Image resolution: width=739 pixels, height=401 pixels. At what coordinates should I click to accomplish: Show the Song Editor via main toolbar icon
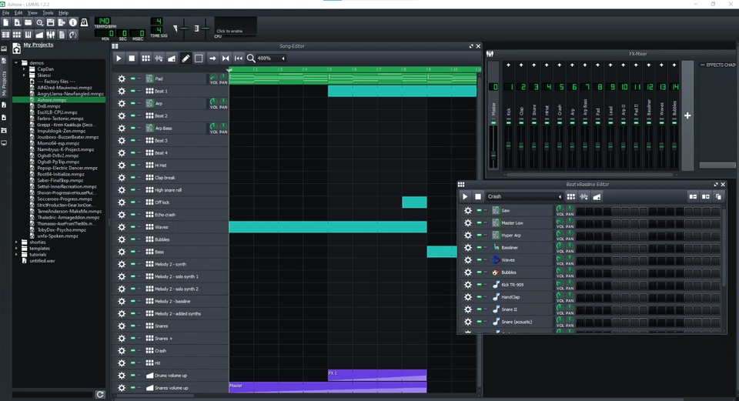[x=5, y=35]
